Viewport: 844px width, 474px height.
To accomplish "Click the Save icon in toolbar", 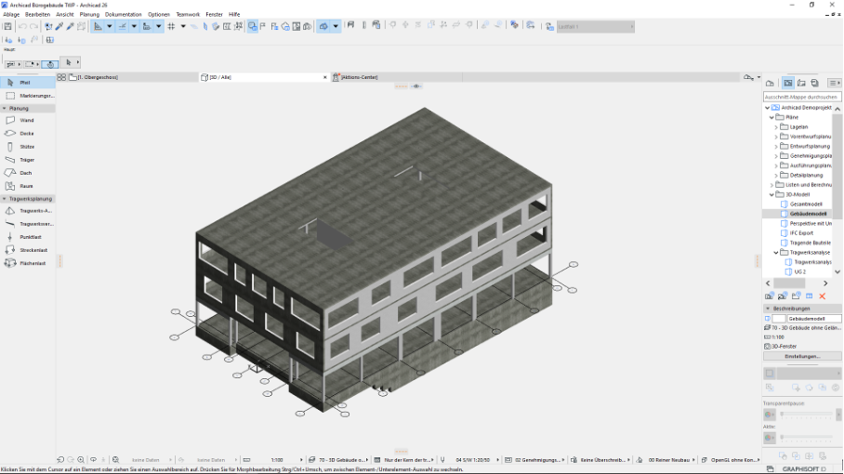I will (8, 26).
